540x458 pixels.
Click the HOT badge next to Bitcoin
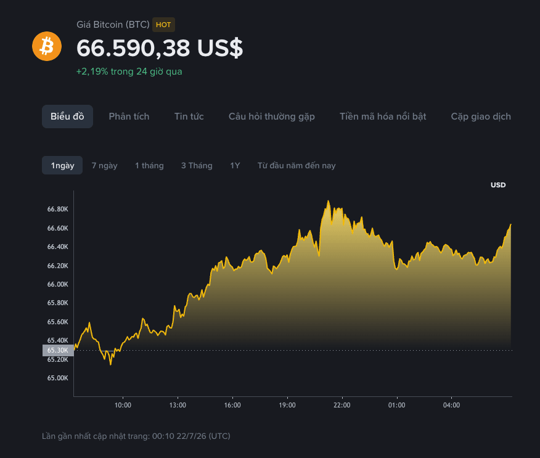pyautogui.click(x=163, y=25)
